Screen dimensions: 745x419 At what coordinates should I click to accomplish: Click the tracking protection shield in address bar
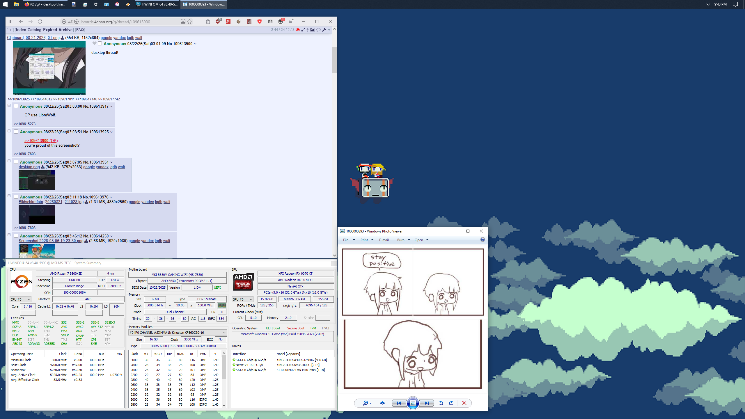coord(64,22)
